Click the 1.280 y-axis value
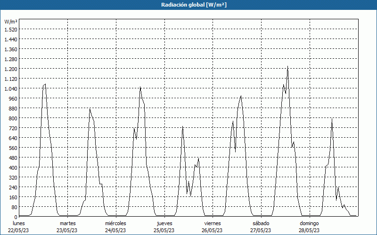Viewport: 377px width, 235px height. coord(11,59)
